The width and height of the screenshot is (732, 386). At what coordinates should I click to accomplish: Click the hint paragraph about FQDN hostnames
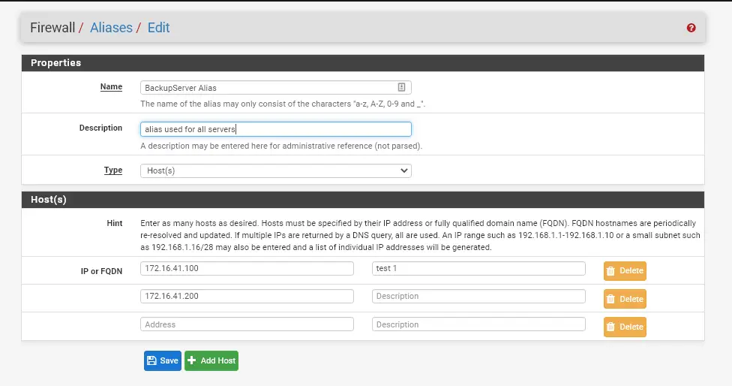pyautogui.click(x=420, y=235)
